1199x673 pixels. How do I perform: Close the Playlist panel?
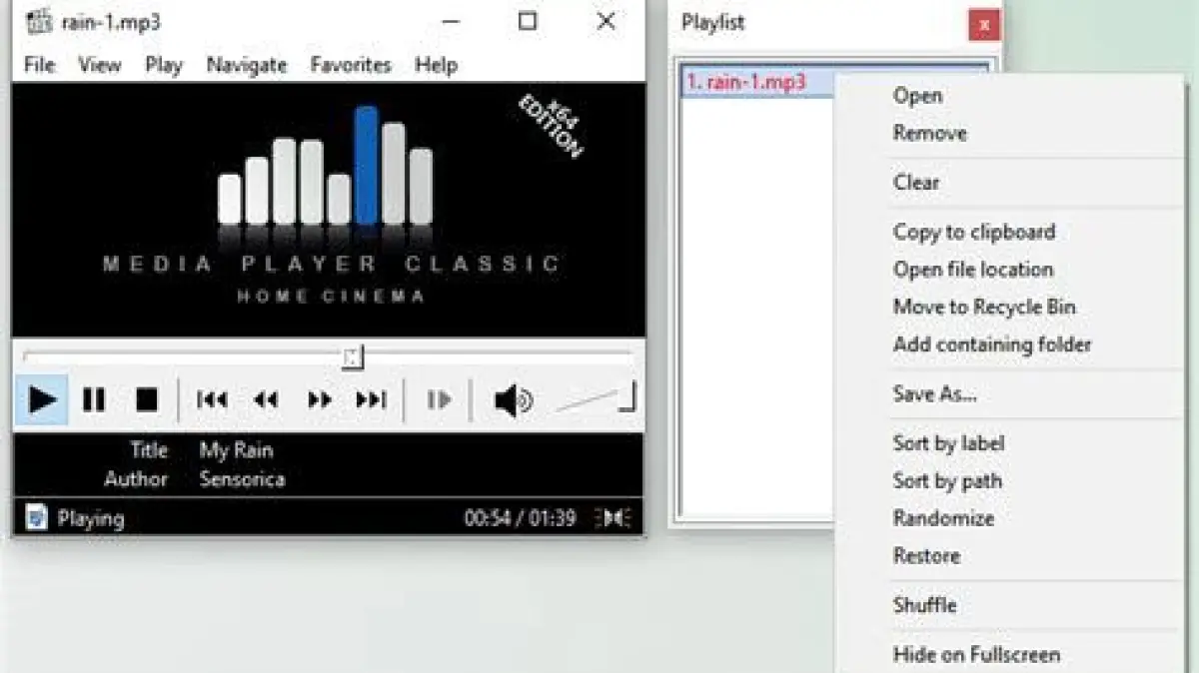(984, 25)
